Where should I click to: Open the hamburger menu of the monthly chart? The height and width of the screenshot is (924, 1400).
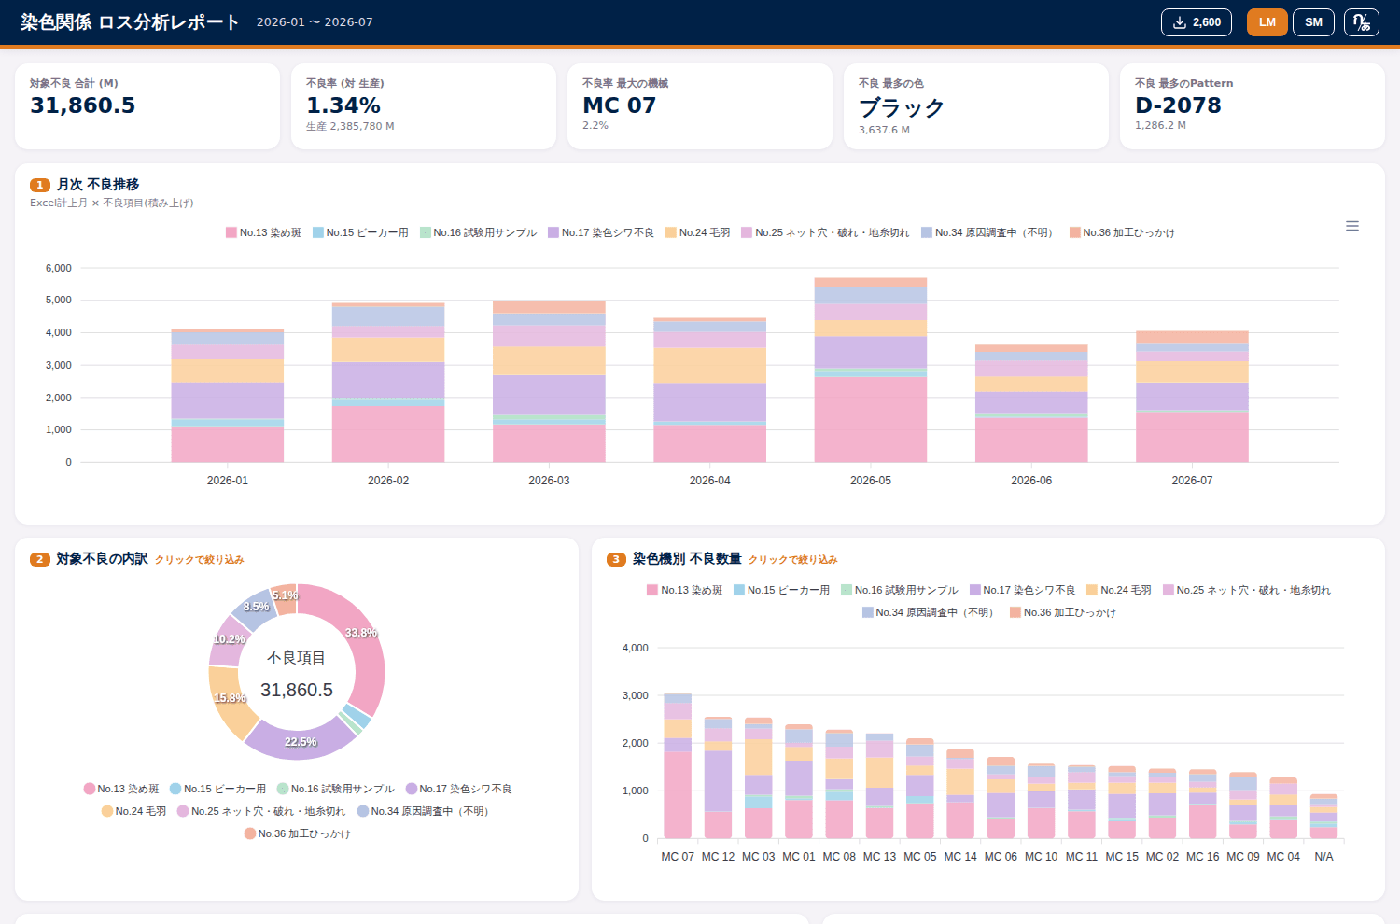pyautogui.click(x=1352, y=226)
